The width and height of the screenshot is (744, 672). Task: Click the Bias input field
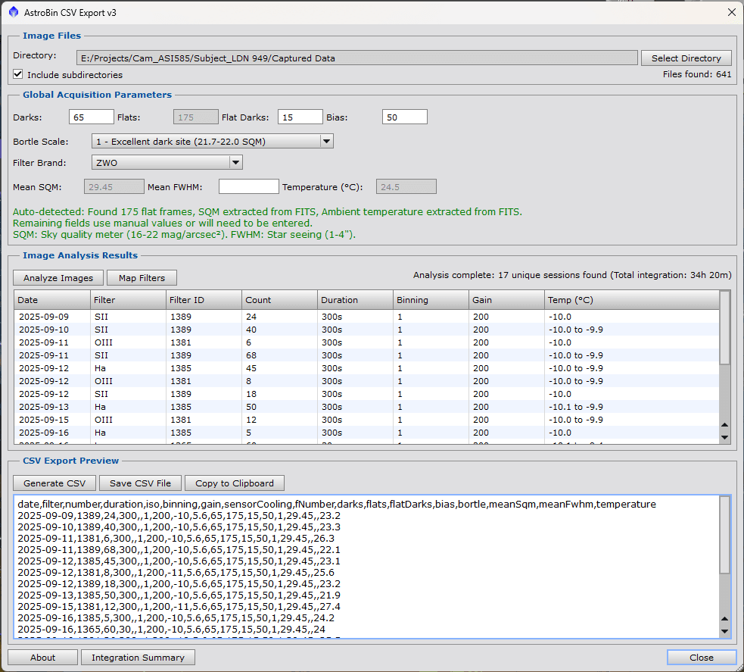coord(403,117)
